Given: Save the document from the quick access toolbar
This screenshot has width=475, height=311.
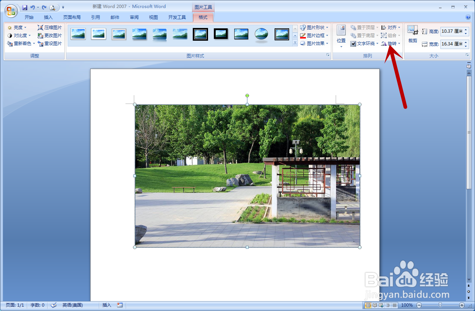Looking at the screenshot, I should [25, 7].
